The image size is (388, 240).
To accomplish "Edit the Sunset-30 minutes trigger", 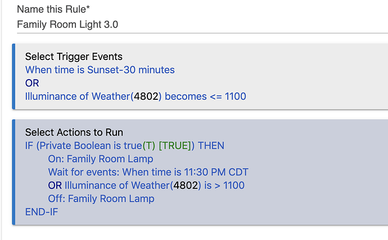I will pyautogui.click(x=100, y=70).
